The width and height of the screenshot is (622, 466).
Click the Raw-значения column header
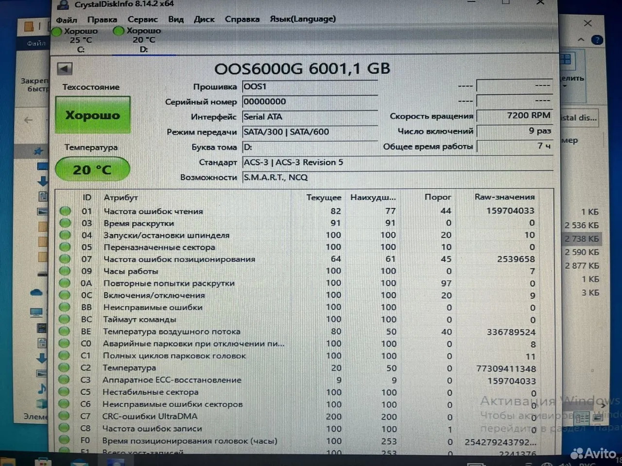504,197
